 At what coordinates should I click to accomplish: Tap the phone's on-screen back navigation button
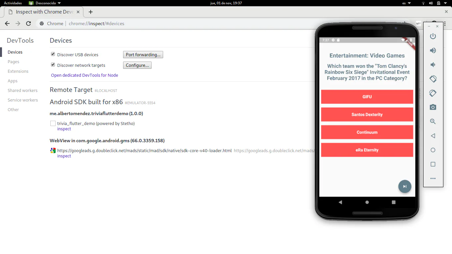point(340,202)
